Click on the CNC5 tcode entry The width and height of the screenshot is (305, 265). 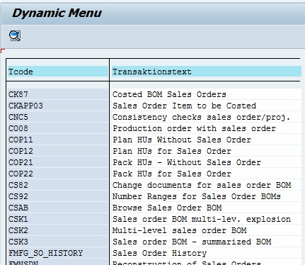[x=18, y=117]
